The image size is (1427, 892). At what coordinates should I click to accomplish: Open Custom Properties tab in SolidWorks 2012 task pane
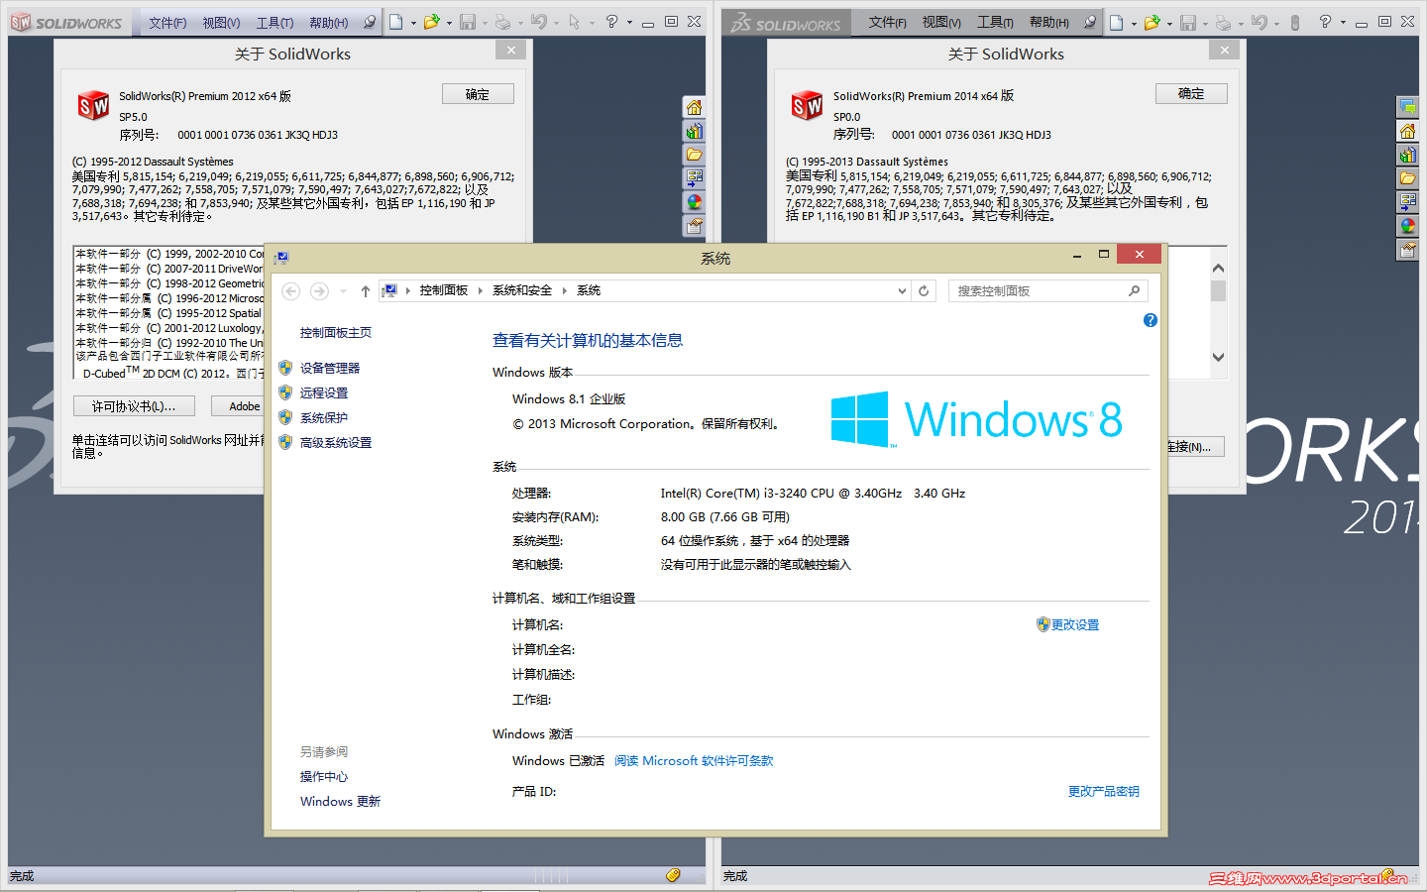[x=695, y=226]
